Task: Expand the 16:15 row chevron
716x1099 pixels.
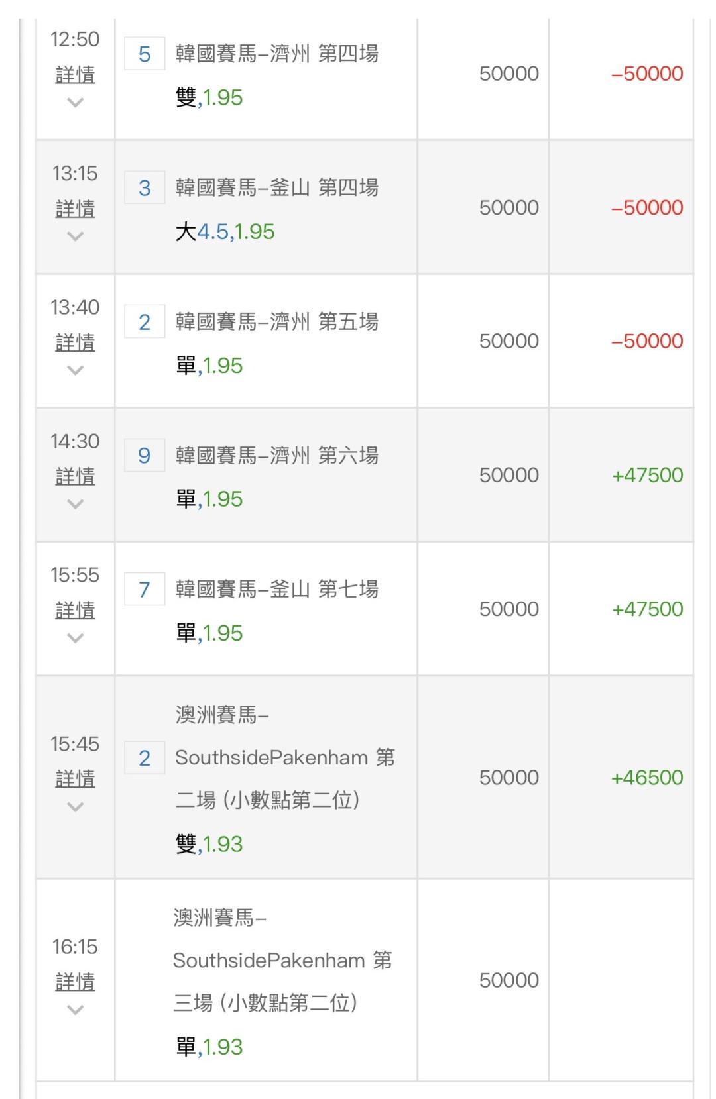Action: (x=76, y=1010)
